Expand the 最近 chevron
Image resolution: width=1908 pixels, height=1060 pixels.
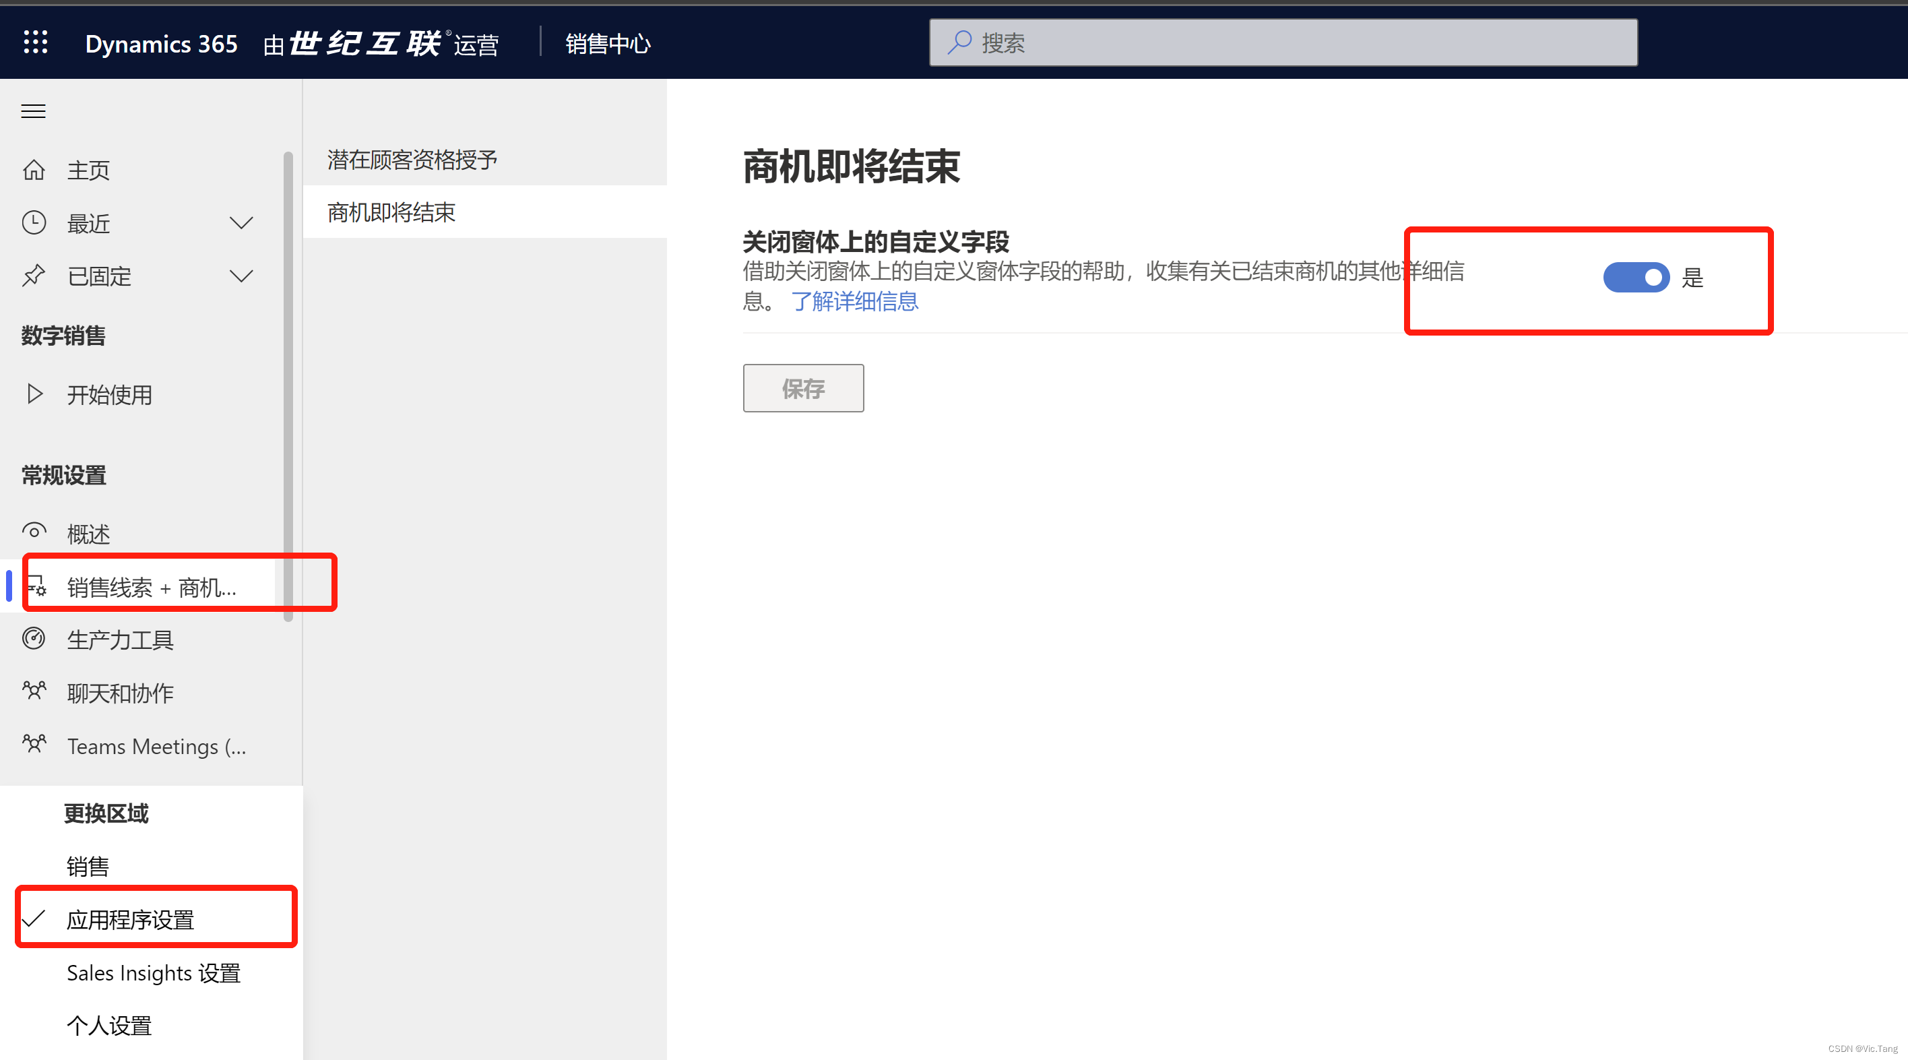[241, 223]
